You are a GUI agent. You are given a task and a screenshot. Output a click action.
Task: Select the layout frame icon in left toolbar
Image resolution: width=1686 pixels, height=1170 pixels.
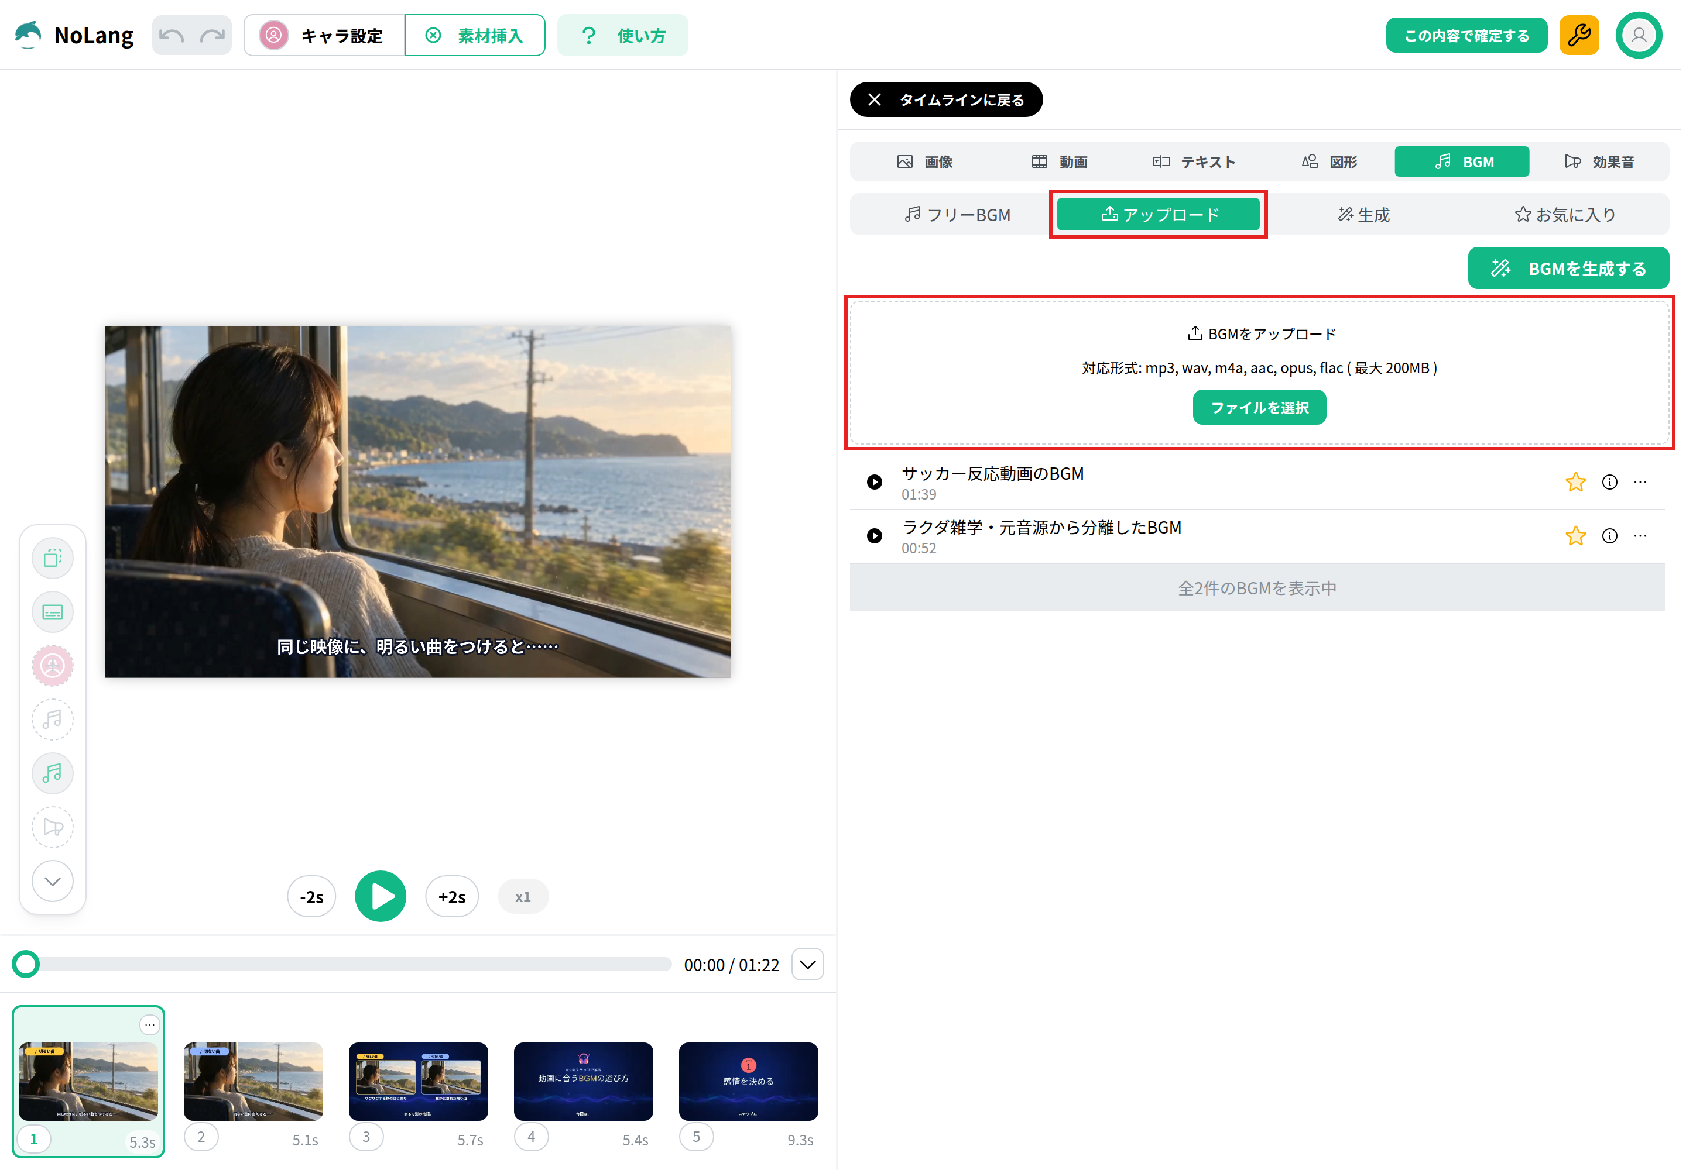coord(53,559)
